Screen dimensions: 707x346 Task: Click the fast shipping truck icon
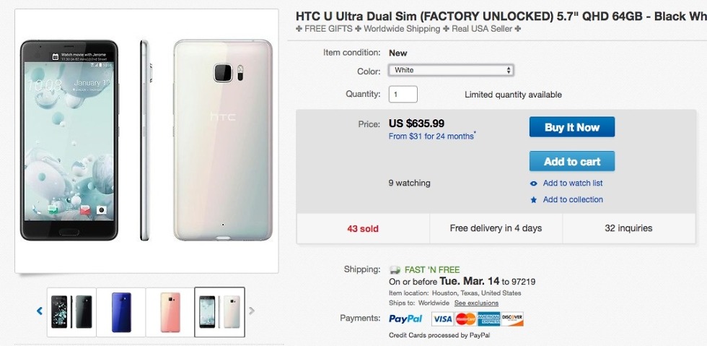coord(395,270)
